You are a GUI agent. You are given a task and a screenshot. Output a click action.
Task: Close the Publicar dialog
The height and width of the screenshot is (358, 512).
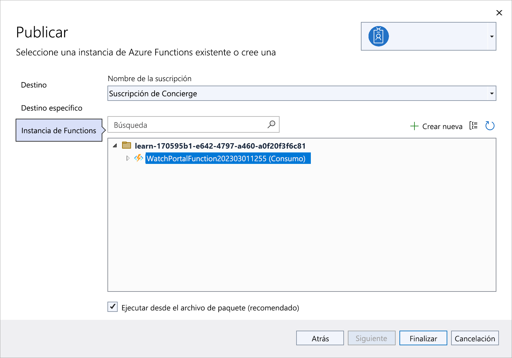tap(499, 13)
